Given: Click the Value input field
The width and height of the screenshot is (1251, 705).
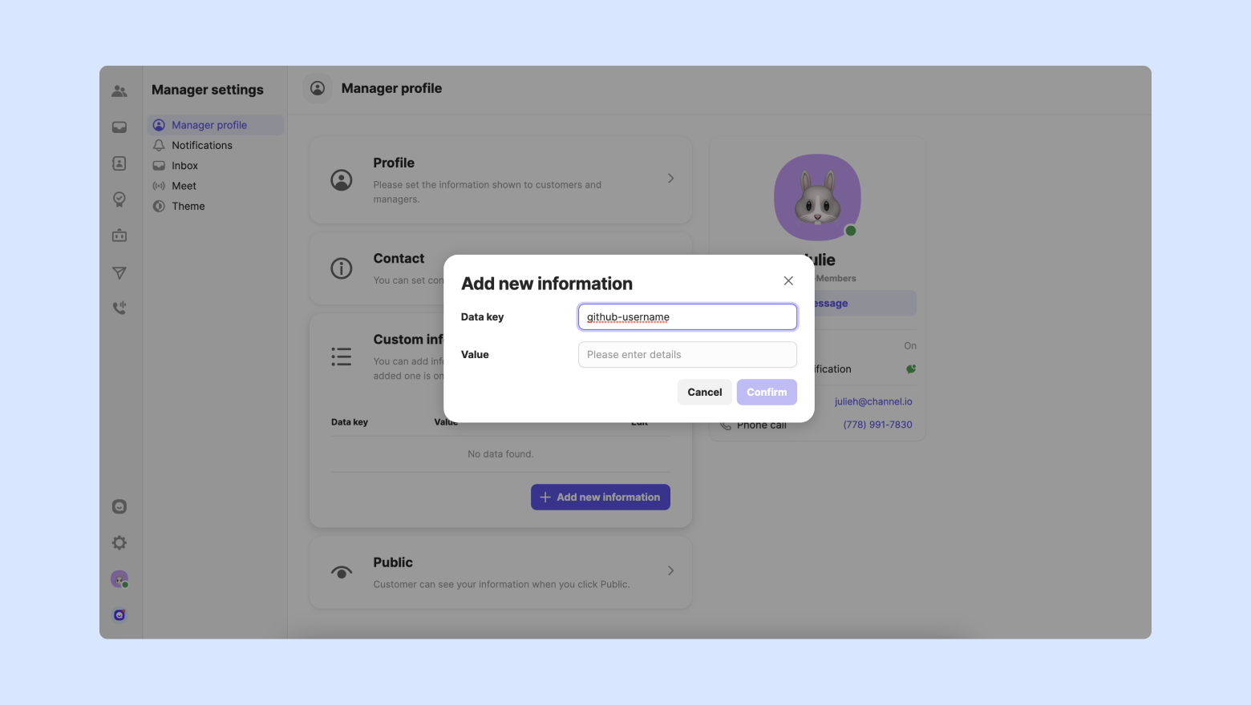Looking at the screenshot, I should coord(687,355).
